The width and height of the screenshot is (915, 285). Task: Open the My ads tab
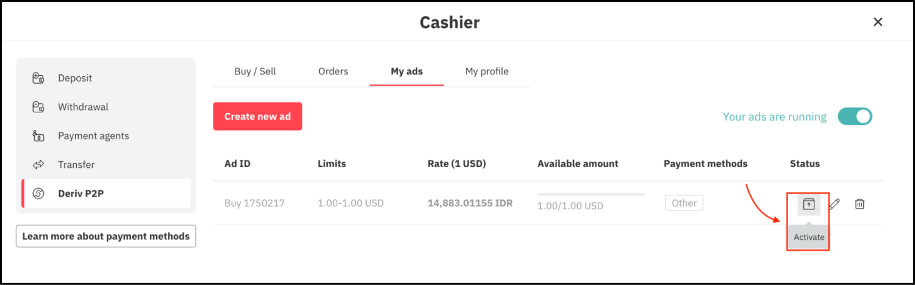[x=407, y=71]
